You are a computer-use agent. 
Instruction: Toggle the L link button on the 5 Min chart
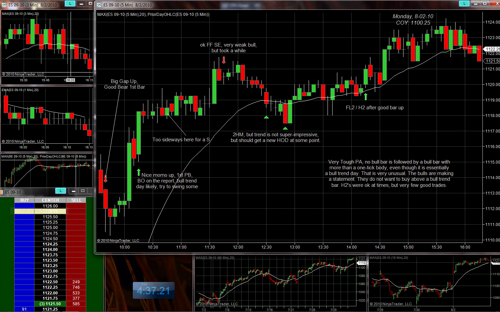464,3
